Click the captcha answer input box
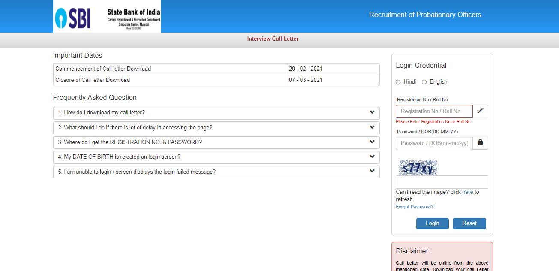 click(442, 181)
